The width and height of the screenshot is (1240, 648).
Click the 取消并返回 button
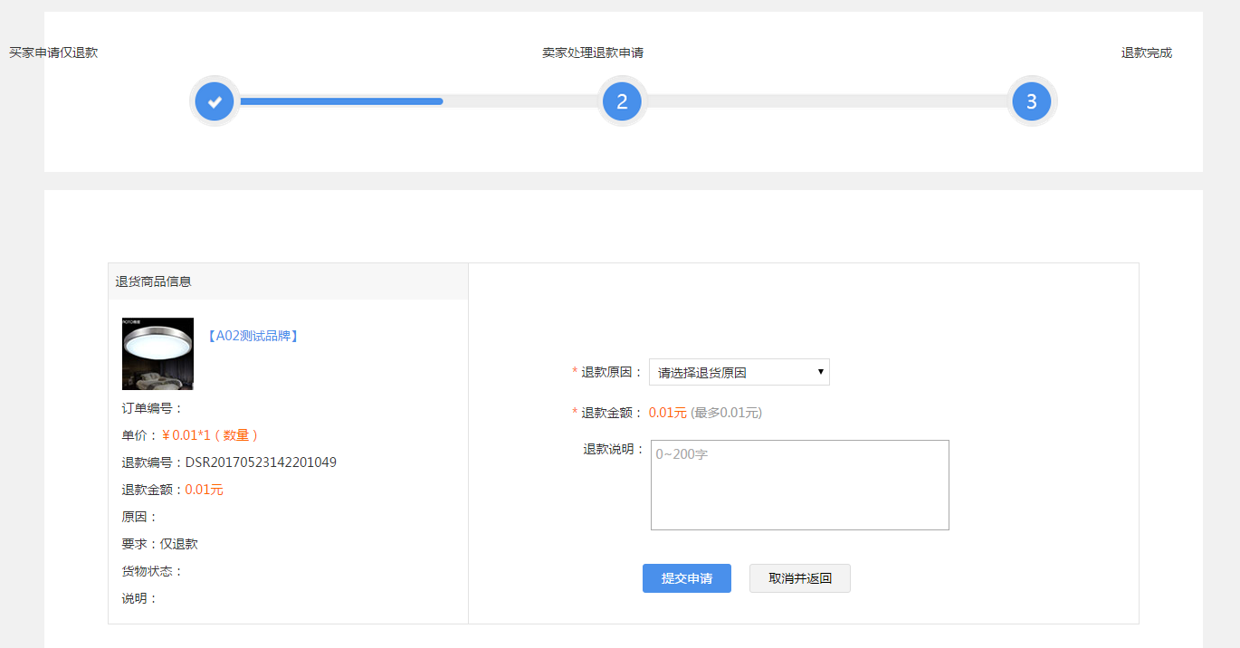click(x=800, y=578)
